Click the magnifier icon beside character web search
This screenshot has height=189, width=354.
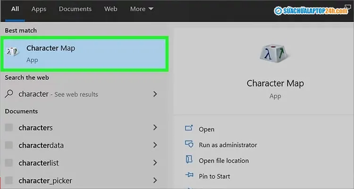coord(9,94)
